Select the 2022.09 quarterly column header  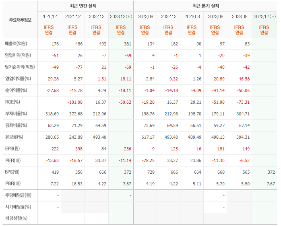(x=145, y=16)
